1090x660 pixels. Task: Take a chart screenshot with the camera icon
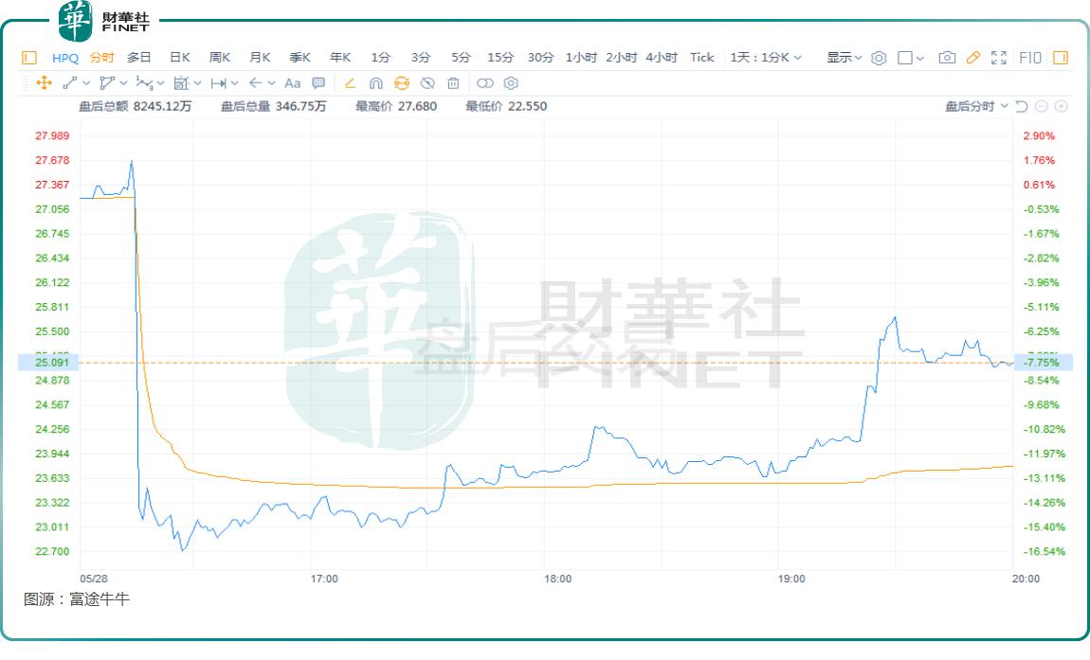coord(947,58)
